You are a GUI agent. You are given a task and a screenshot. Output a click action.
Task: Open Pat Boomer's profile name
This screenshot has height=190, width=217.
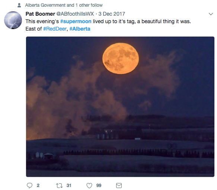point(40,14)
